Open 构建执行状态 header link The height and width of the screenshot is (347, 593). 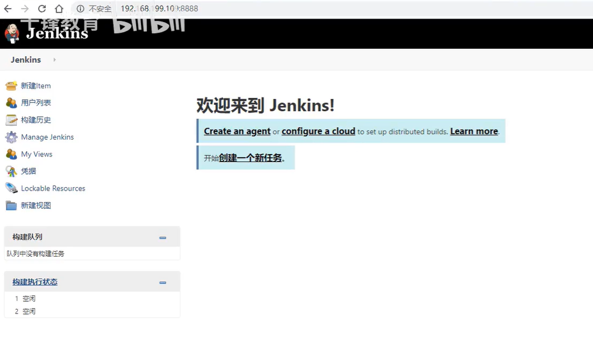[35, 282]
